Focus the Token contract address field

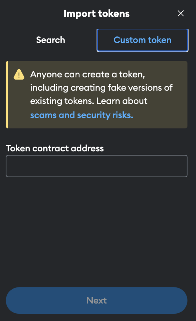[x=96, y=166]
